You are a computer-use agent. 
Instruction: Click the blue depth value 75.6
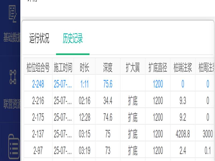coord(108,84)
